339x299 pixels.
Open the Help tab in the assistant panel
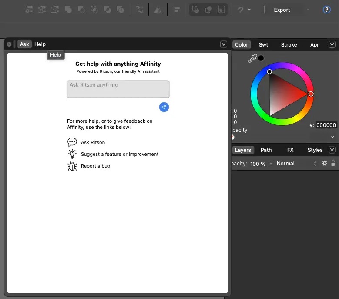click(40, 44)
